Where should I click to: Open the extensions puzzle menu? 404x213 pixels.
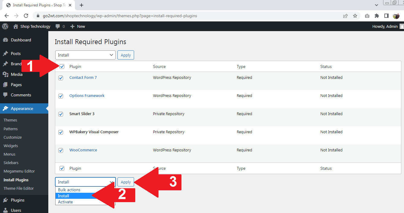377,16
